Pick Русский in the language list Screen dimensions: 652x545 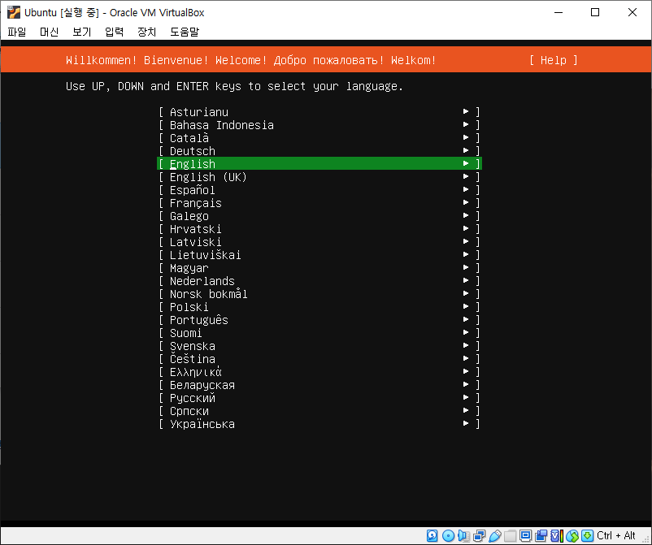319,397
